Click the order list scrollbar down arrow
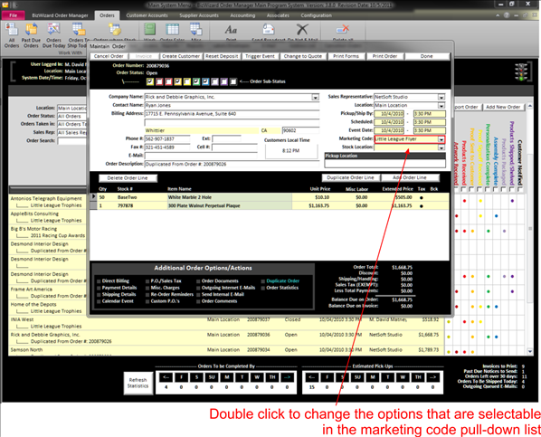Image resolution: width=541 pixels, height=437 pixels. [x=529, y=351]
